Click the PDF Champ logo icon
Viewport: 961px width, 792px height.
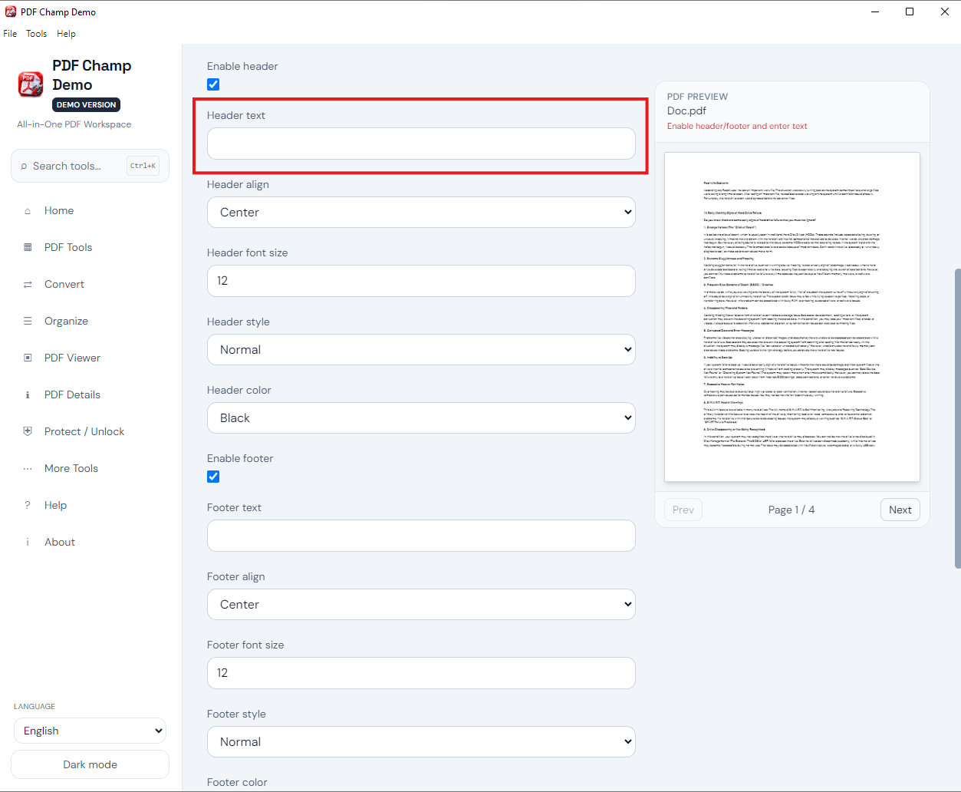(x=31, y=84)
